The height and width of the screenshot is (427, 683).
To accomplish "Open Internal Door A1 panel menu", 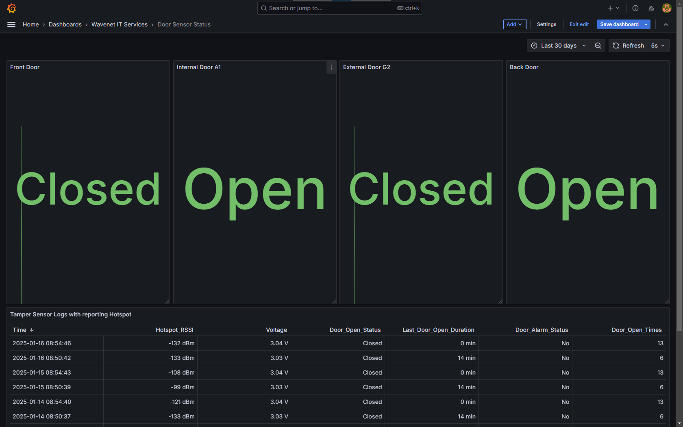I will pos(331,67).
